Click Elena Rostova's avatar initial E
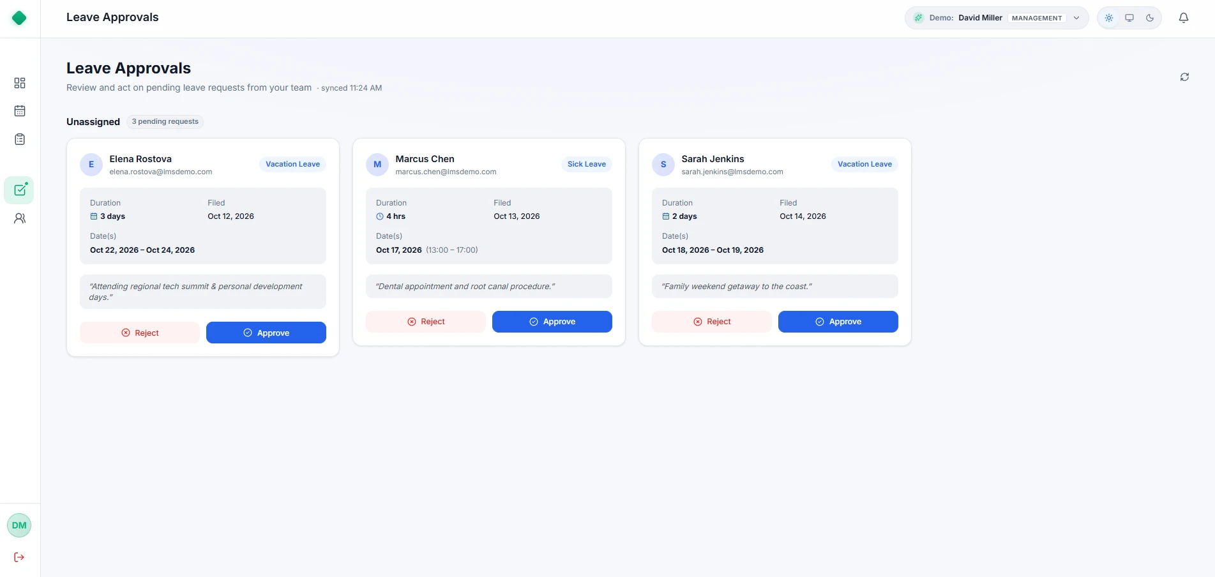This screenshot has width=1215, height=577. click(91, 164)
